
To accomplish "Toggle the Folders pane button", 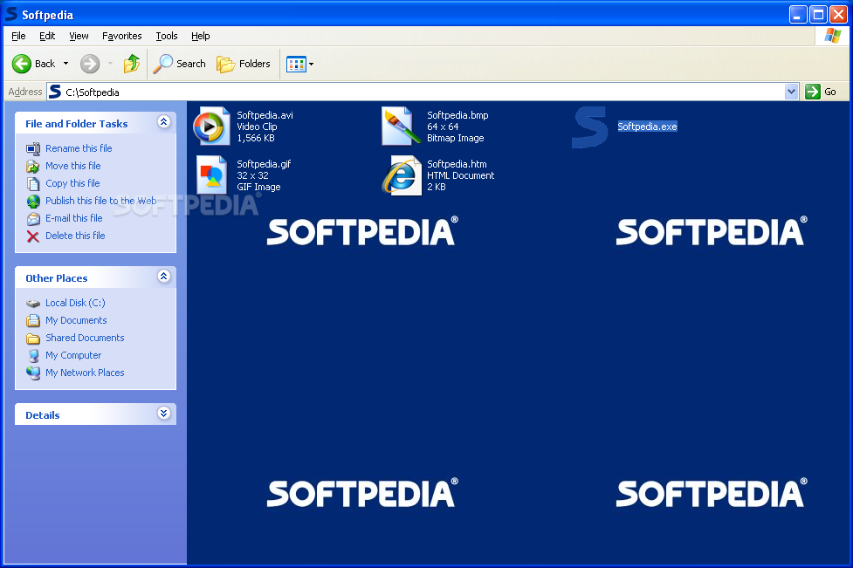I will 244,64.
